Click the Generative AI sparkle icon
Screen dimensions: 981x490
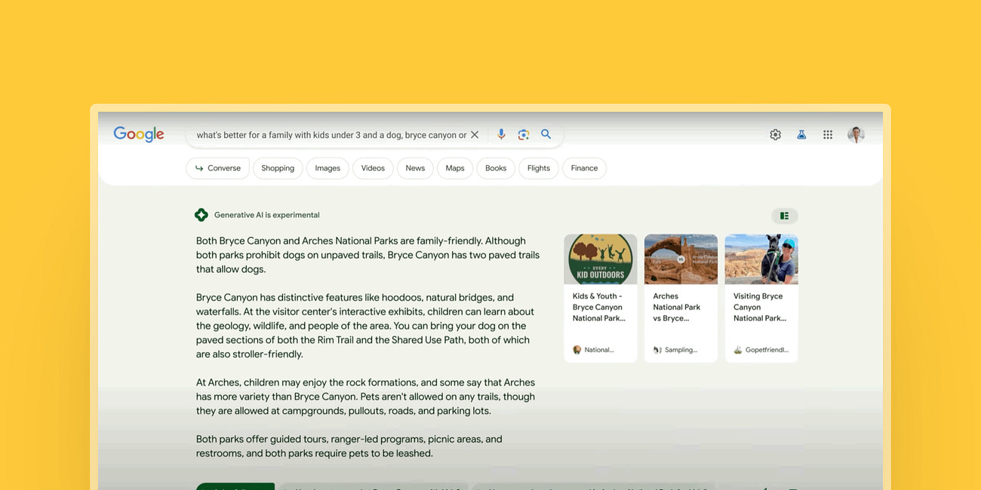coord(201,215)
